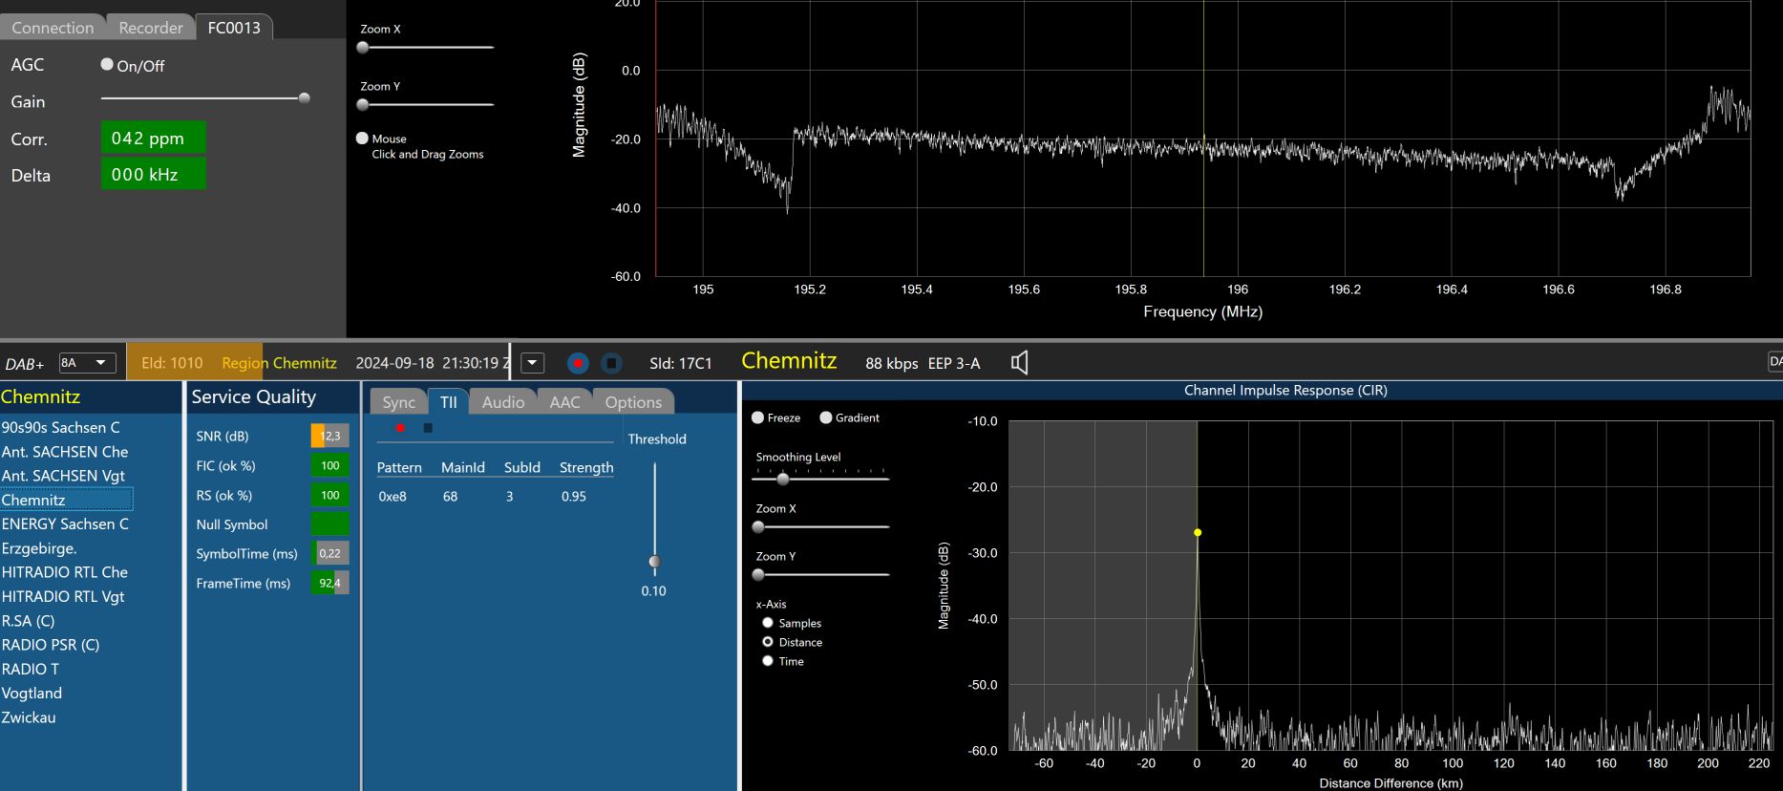Click the Corr. 042 ppm field

click(x=153, y=138)
